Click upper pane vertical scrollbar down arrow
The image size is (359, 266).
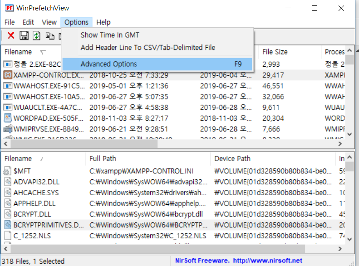click(x=349, y=134)
